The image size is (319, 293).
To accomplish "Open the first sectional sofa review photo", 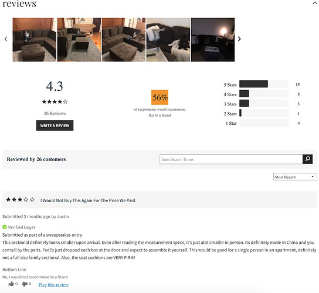I will (35, 40).
